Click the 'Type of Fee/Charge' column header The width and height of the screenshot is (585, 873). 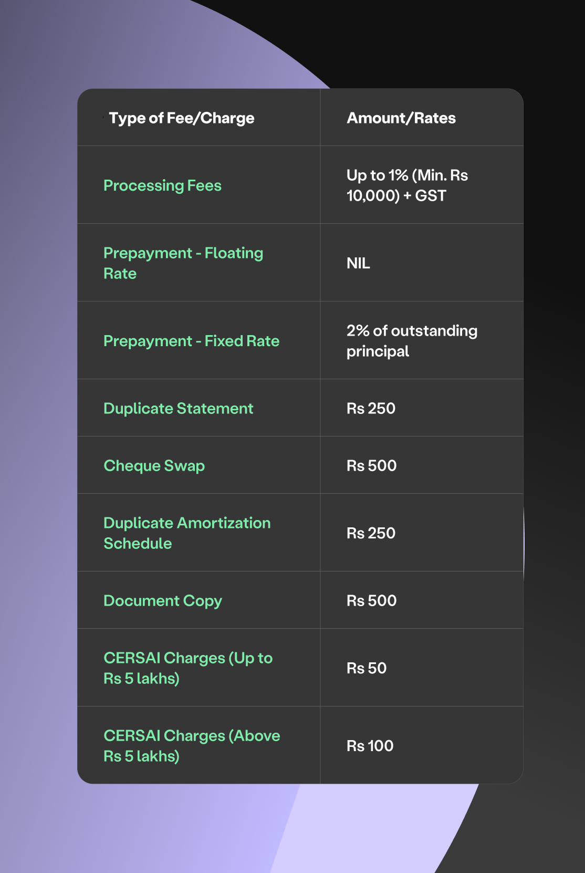pos(181,118)
